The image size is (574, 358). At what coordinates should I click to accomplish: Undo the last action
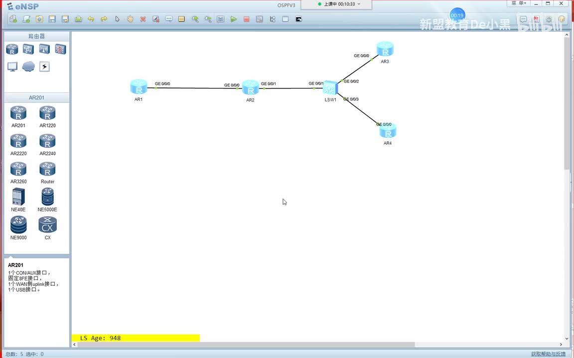pyautogui.click(x=91, y=19)
